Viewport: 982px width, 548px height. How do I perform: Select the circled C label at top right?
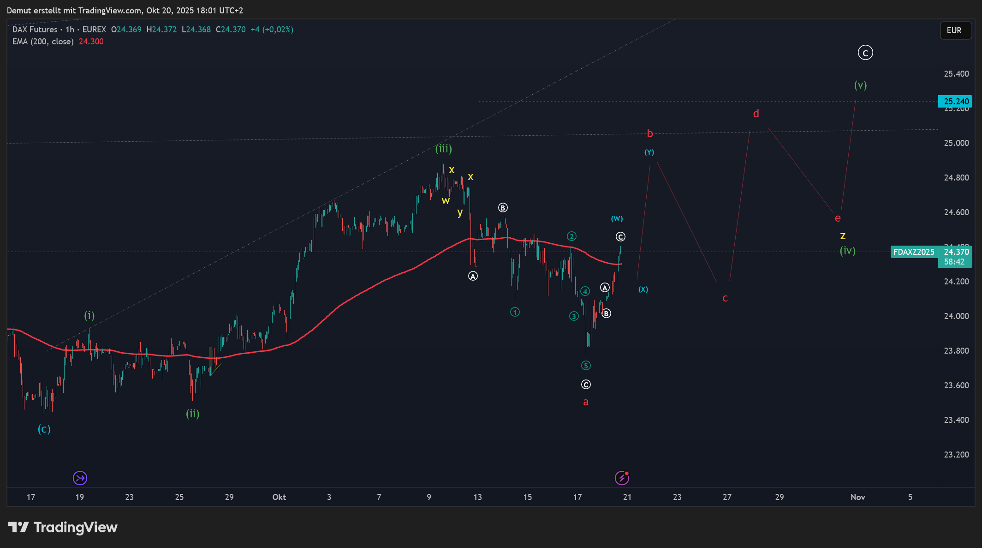click(865, 53)
